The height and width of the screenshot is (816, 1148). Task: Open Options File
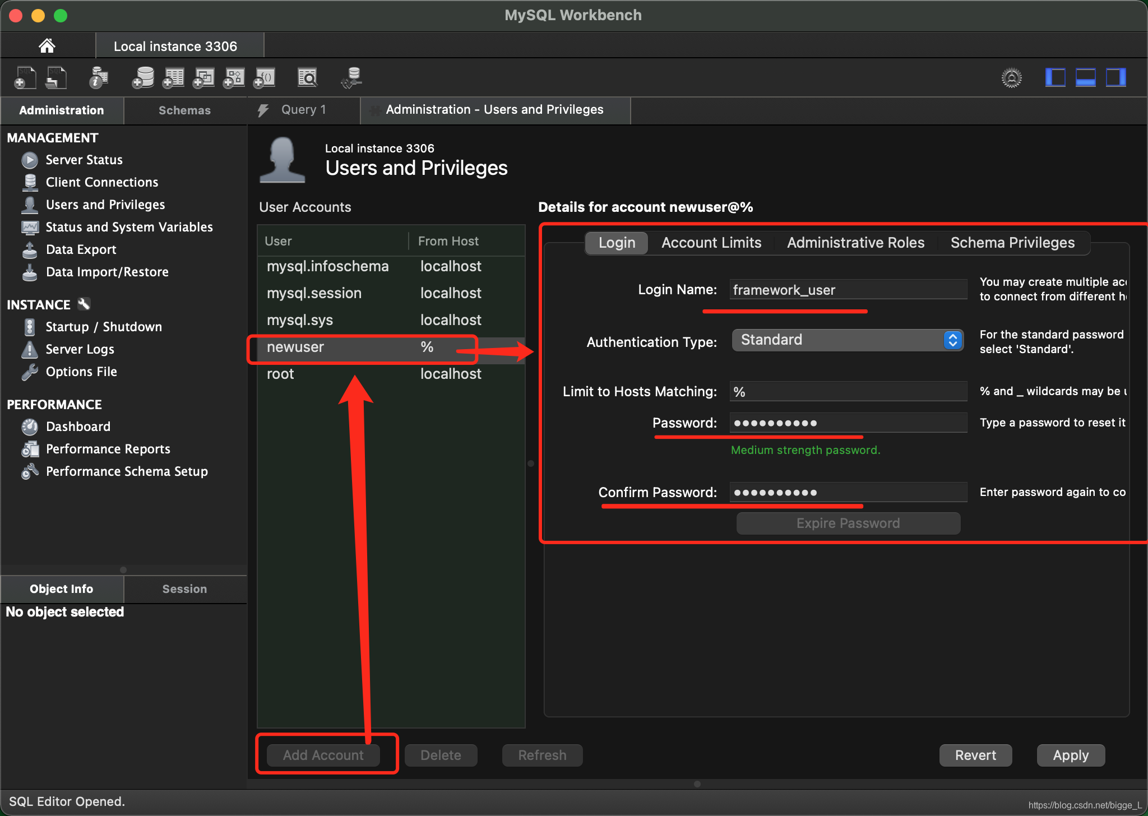click(x=81, y=372)
